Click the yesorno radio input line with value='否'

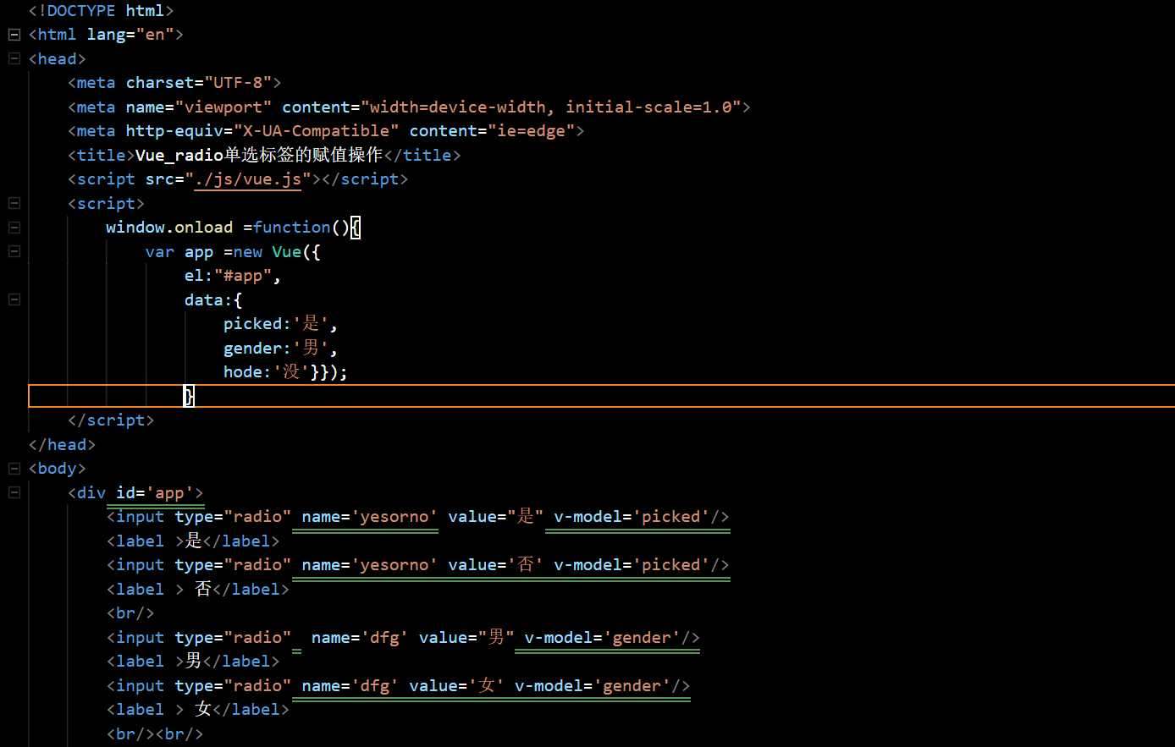(418, 565)
